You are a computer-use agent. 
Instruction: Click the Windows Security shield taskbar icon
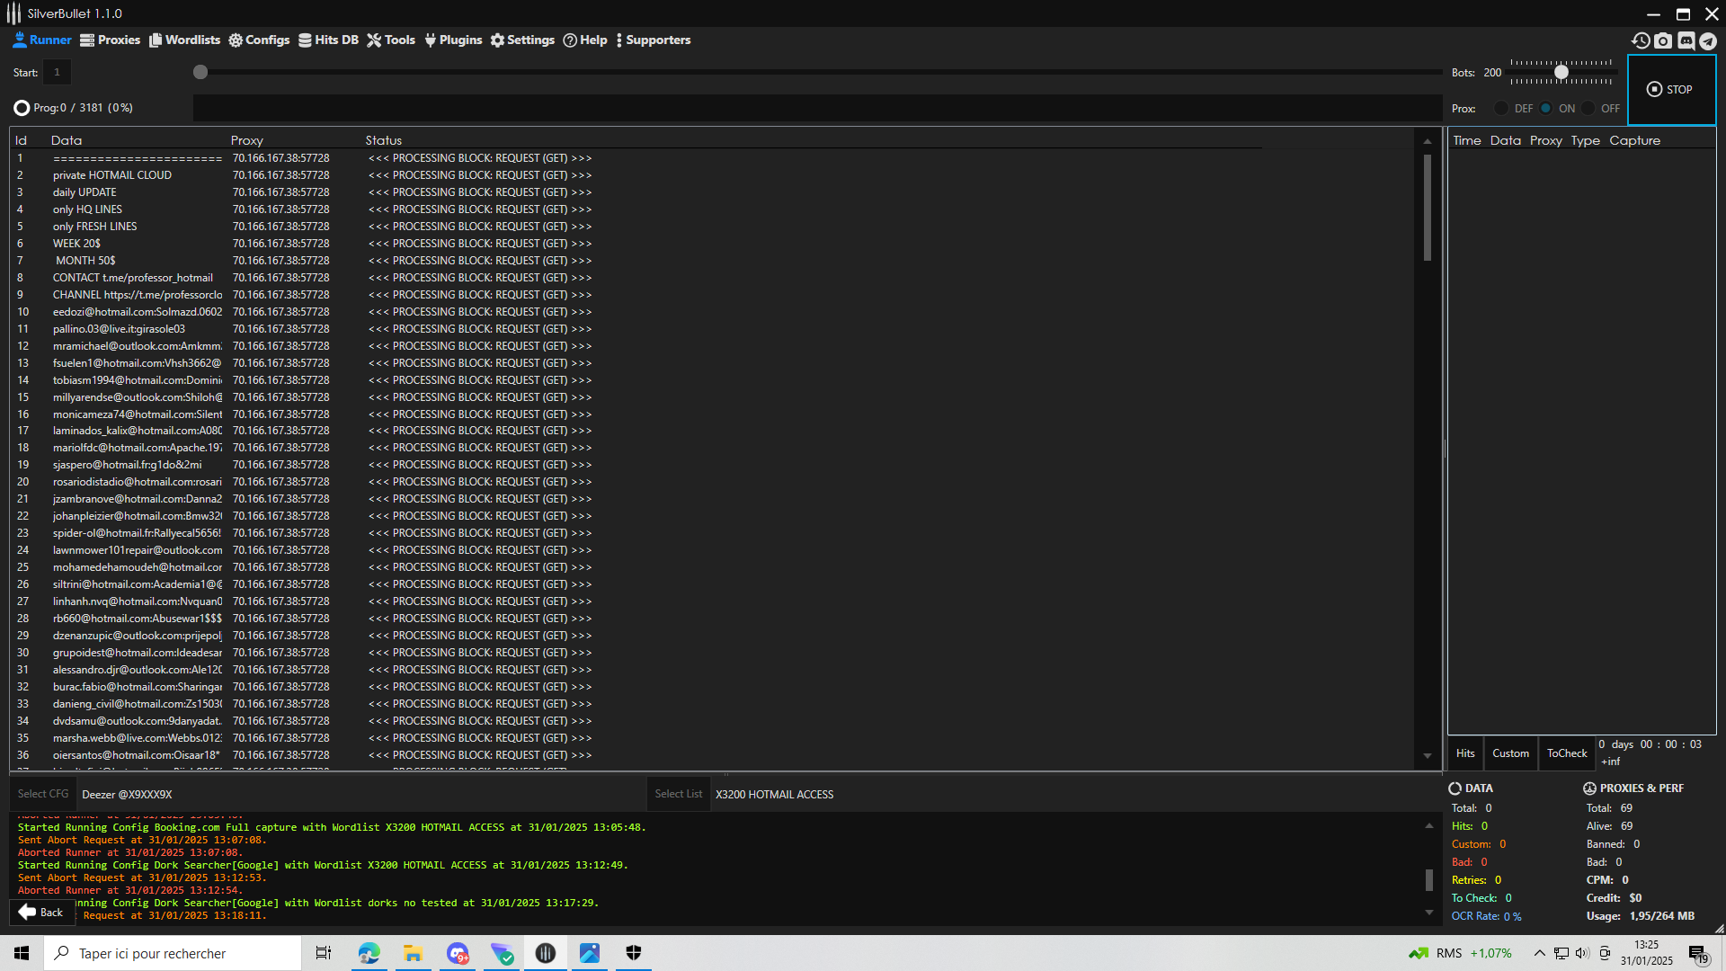pos(634,953)
